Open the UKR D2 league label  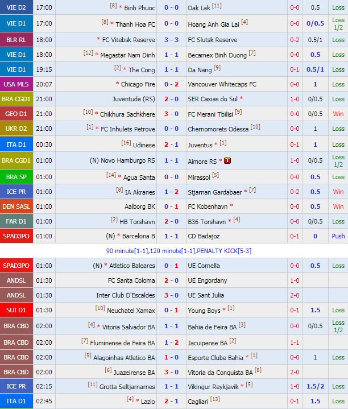[x=16, y=129]
